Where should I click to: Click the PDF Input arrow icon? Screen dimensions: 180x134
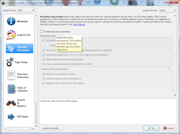11,117
